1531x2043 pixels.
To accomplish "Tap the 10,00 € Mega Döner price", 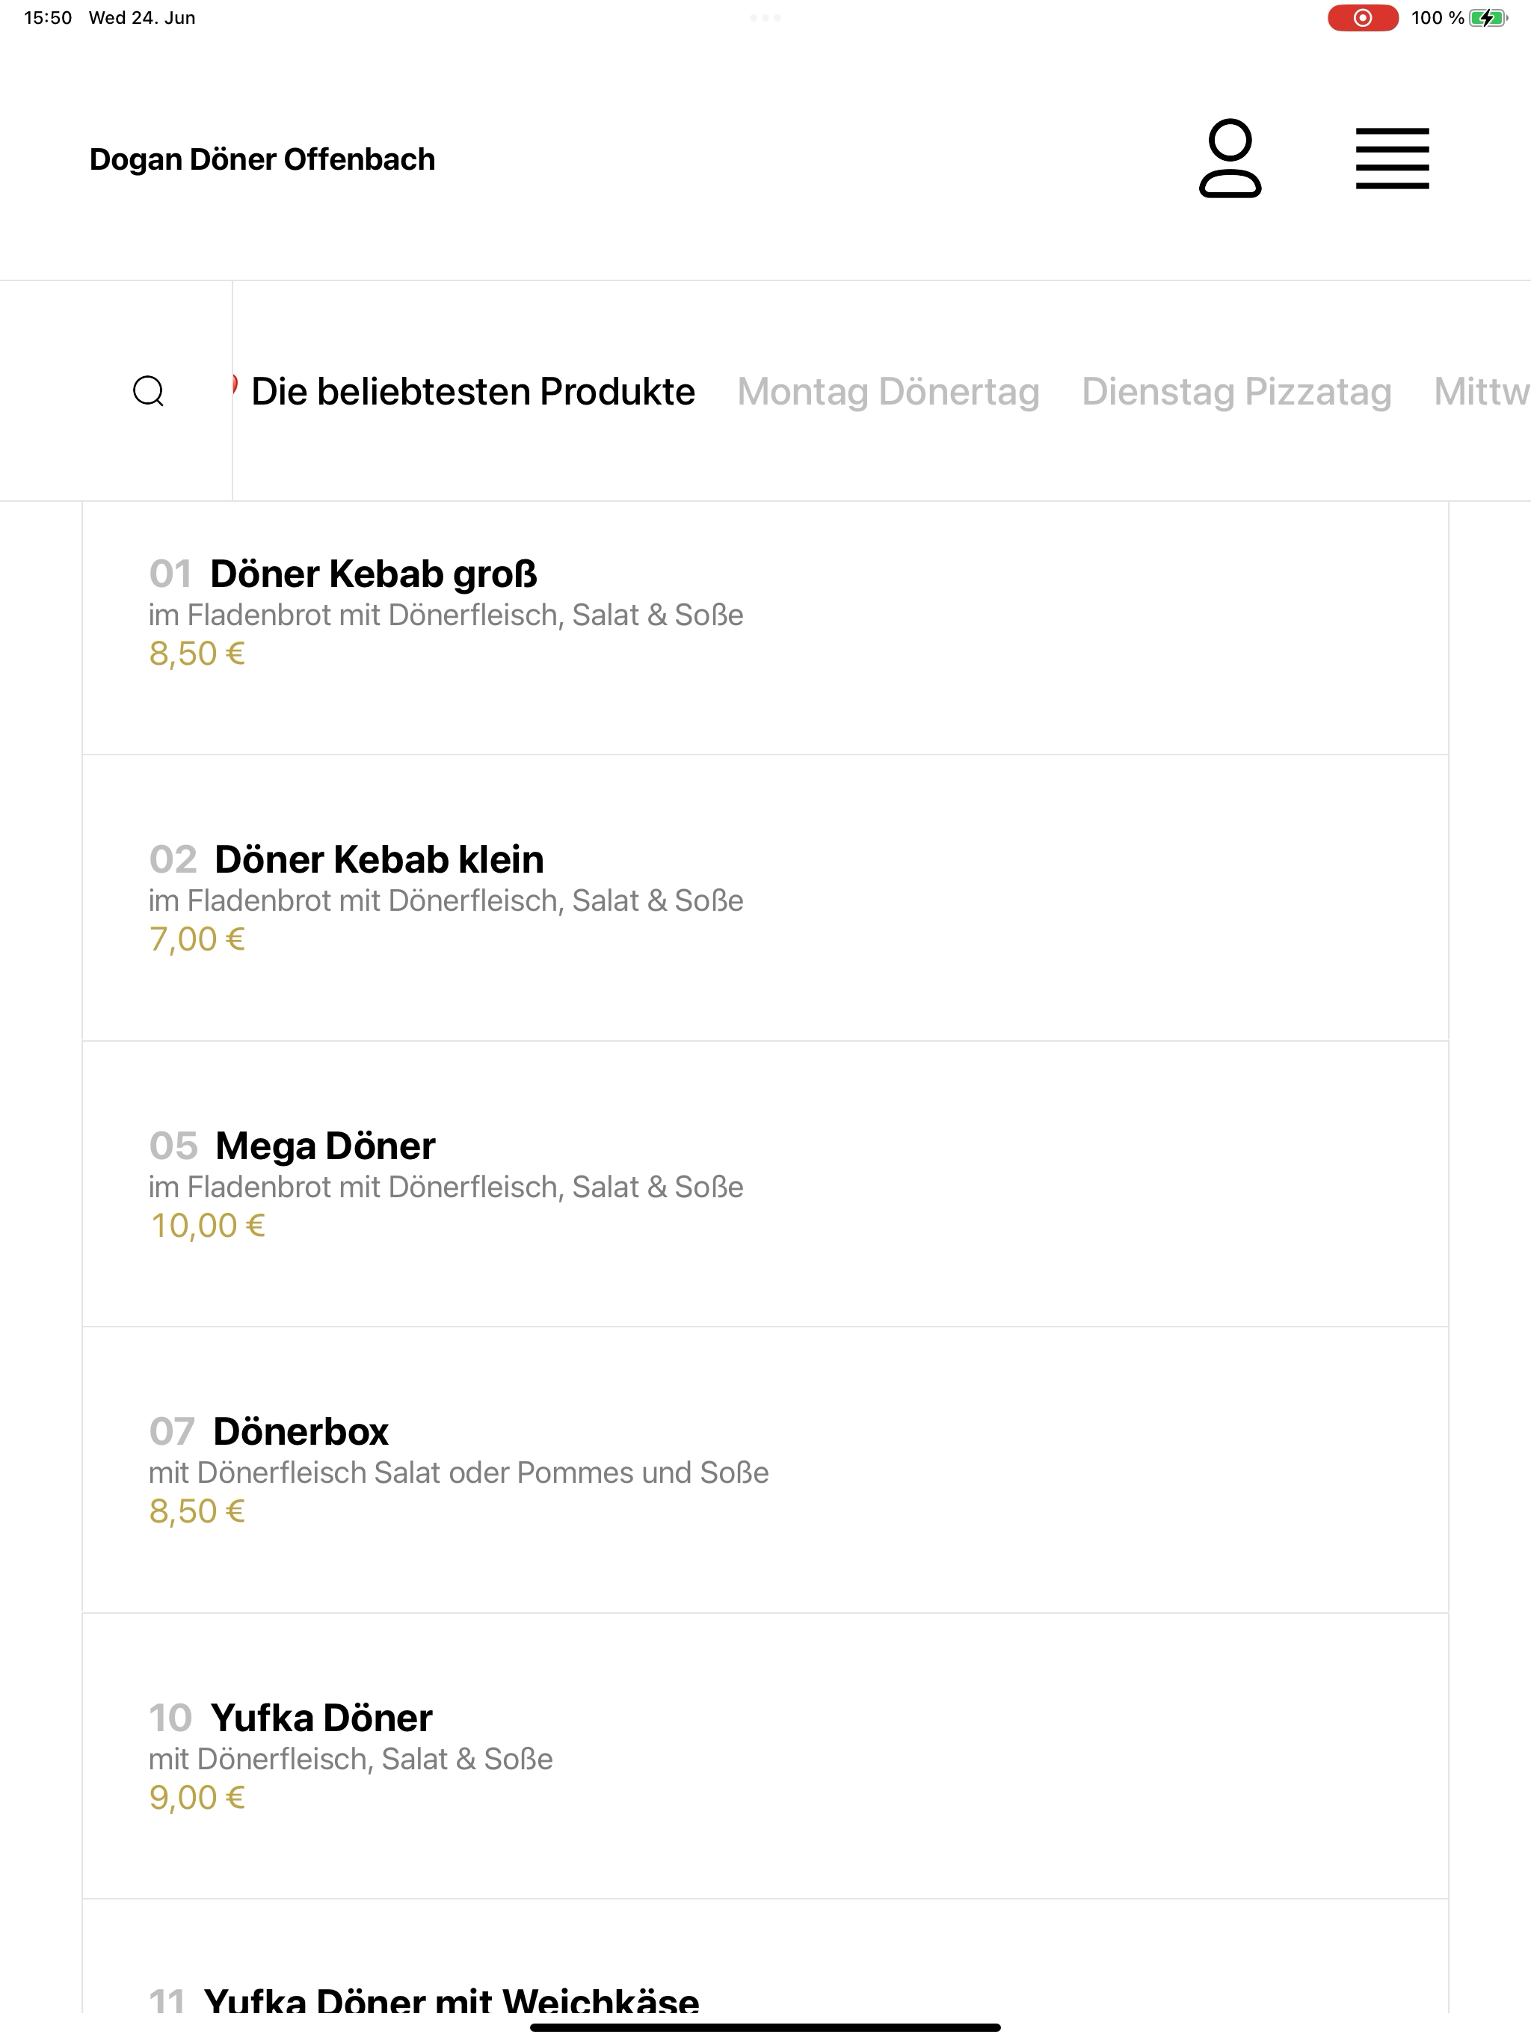I will pyautogui.click(x=208, y=1226).
